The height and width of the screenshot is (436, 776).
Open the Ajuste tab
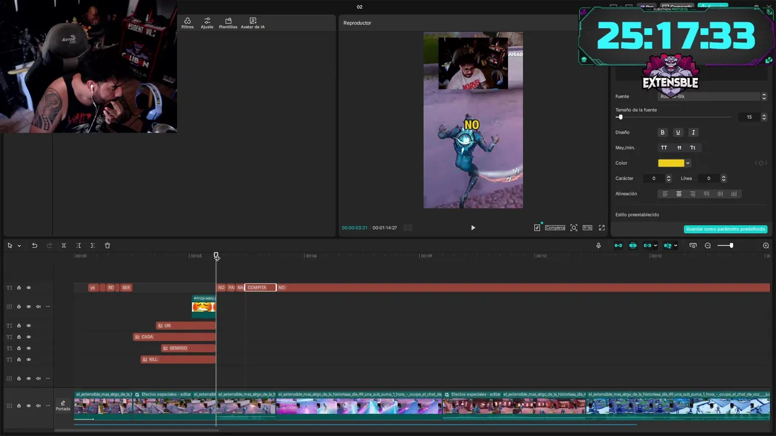207,23
